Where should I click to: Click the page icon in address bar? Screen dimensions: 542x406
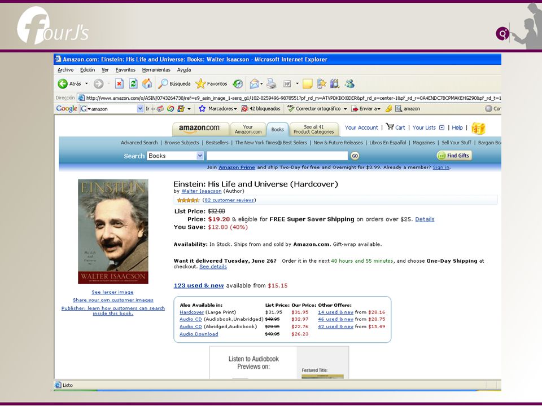[x=81, y=98]
